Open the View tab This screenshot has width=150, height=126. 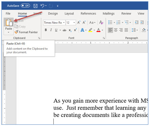pyautogui.click(x=141, y=13)
